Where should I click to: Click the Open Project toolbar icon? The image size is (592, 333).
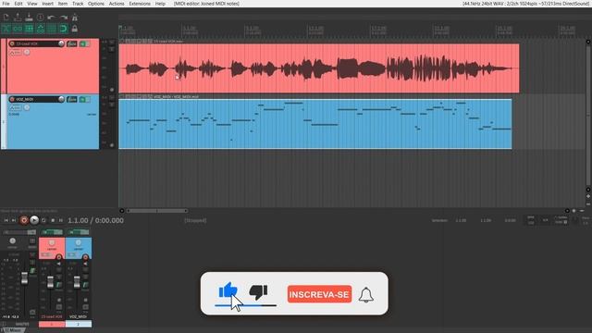[x=18, y=18]
